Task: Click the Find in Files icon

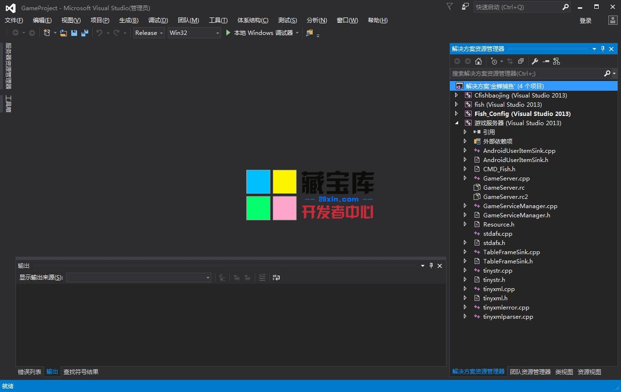Action: pyautogui.click(x=309, y=33)
